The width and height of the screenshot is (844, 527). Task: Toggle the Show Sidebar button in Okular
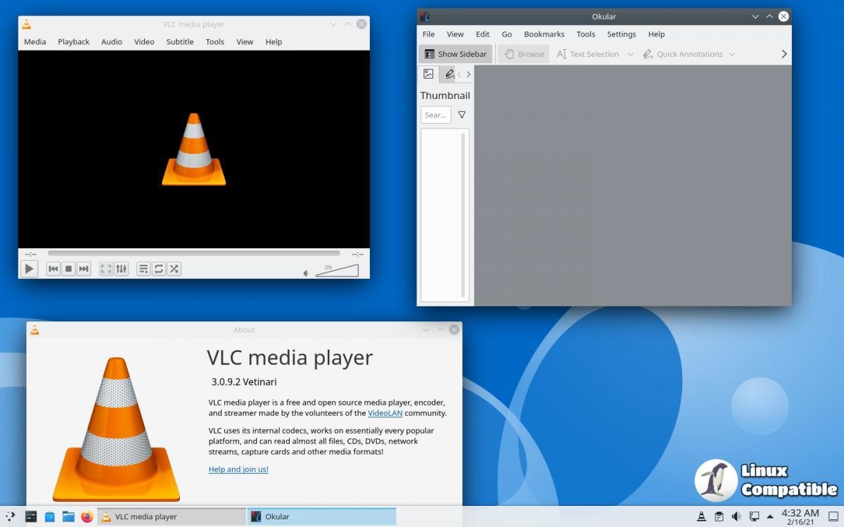[x=456, y=54]
